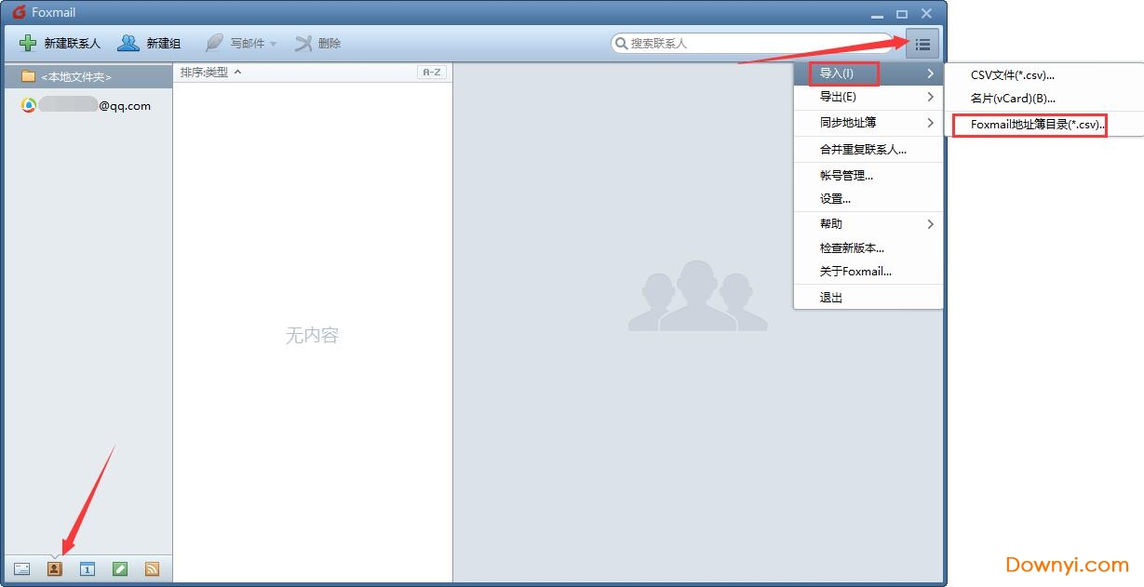This screenshot has height=587, width=1144.
Task: Open 帐号管理 from the menu
Action: [846, 175]
